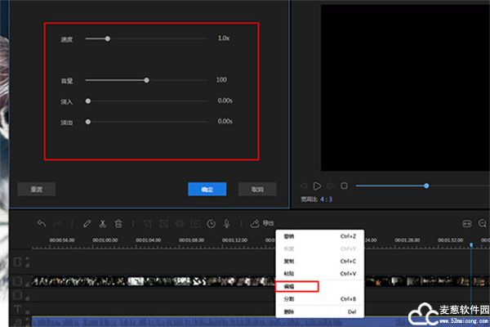Click the trash delete icon in the toolbar
The height and width of the screenshot is (327, 490).
coord(118,223)
